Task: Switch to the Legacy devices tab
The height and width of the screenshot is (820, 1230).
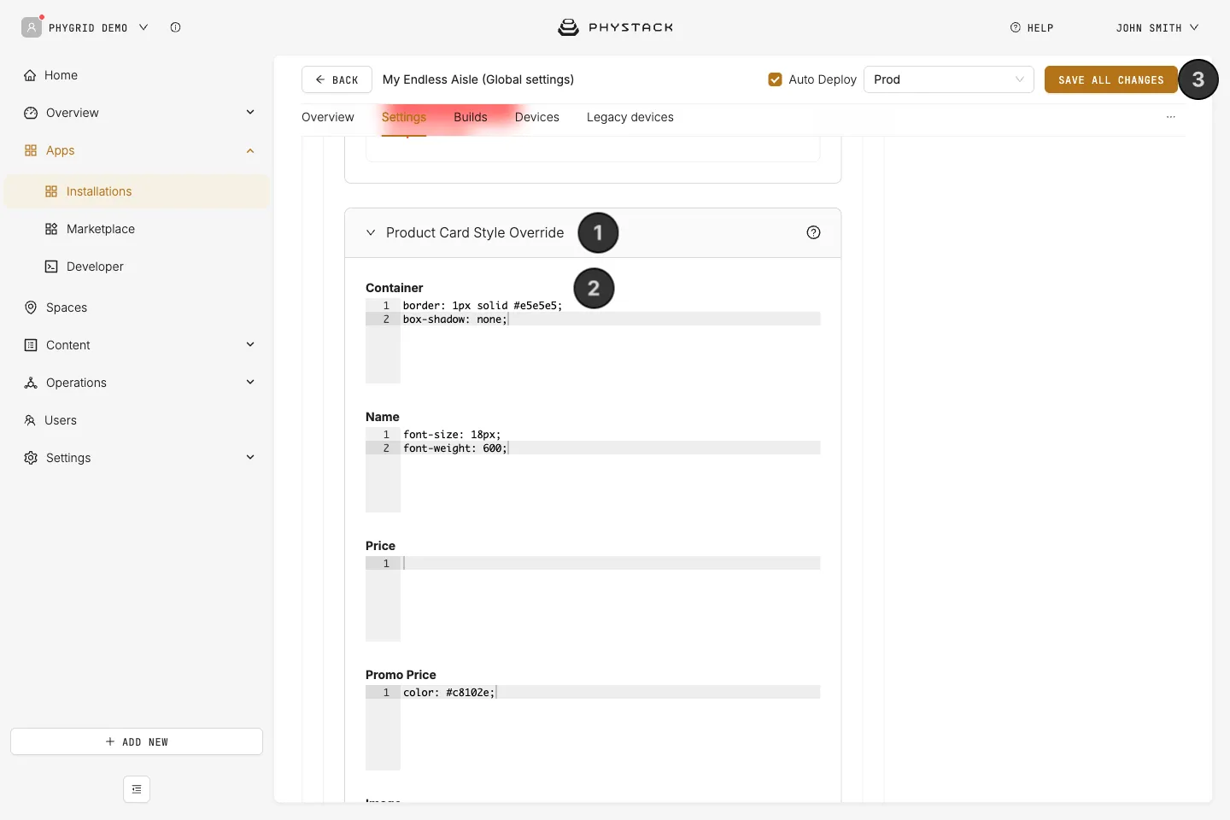Action: pos(630,117)
